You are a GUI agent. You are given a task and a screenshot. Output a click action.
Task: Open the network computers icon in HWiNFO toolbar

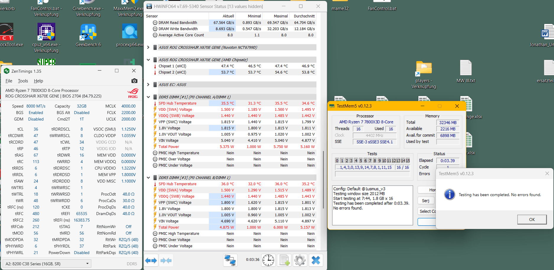point(230,260)
